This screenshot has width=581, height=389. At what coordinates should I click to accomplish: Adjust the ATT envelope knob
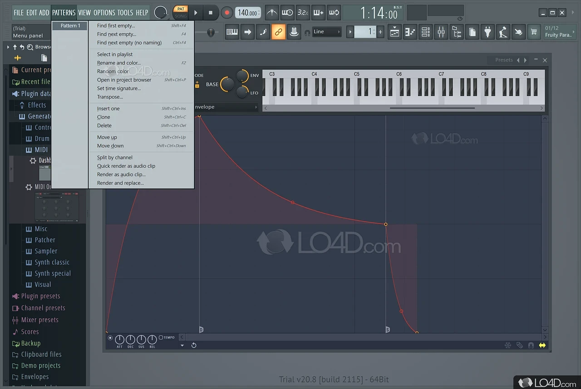[x=119, y=340]
